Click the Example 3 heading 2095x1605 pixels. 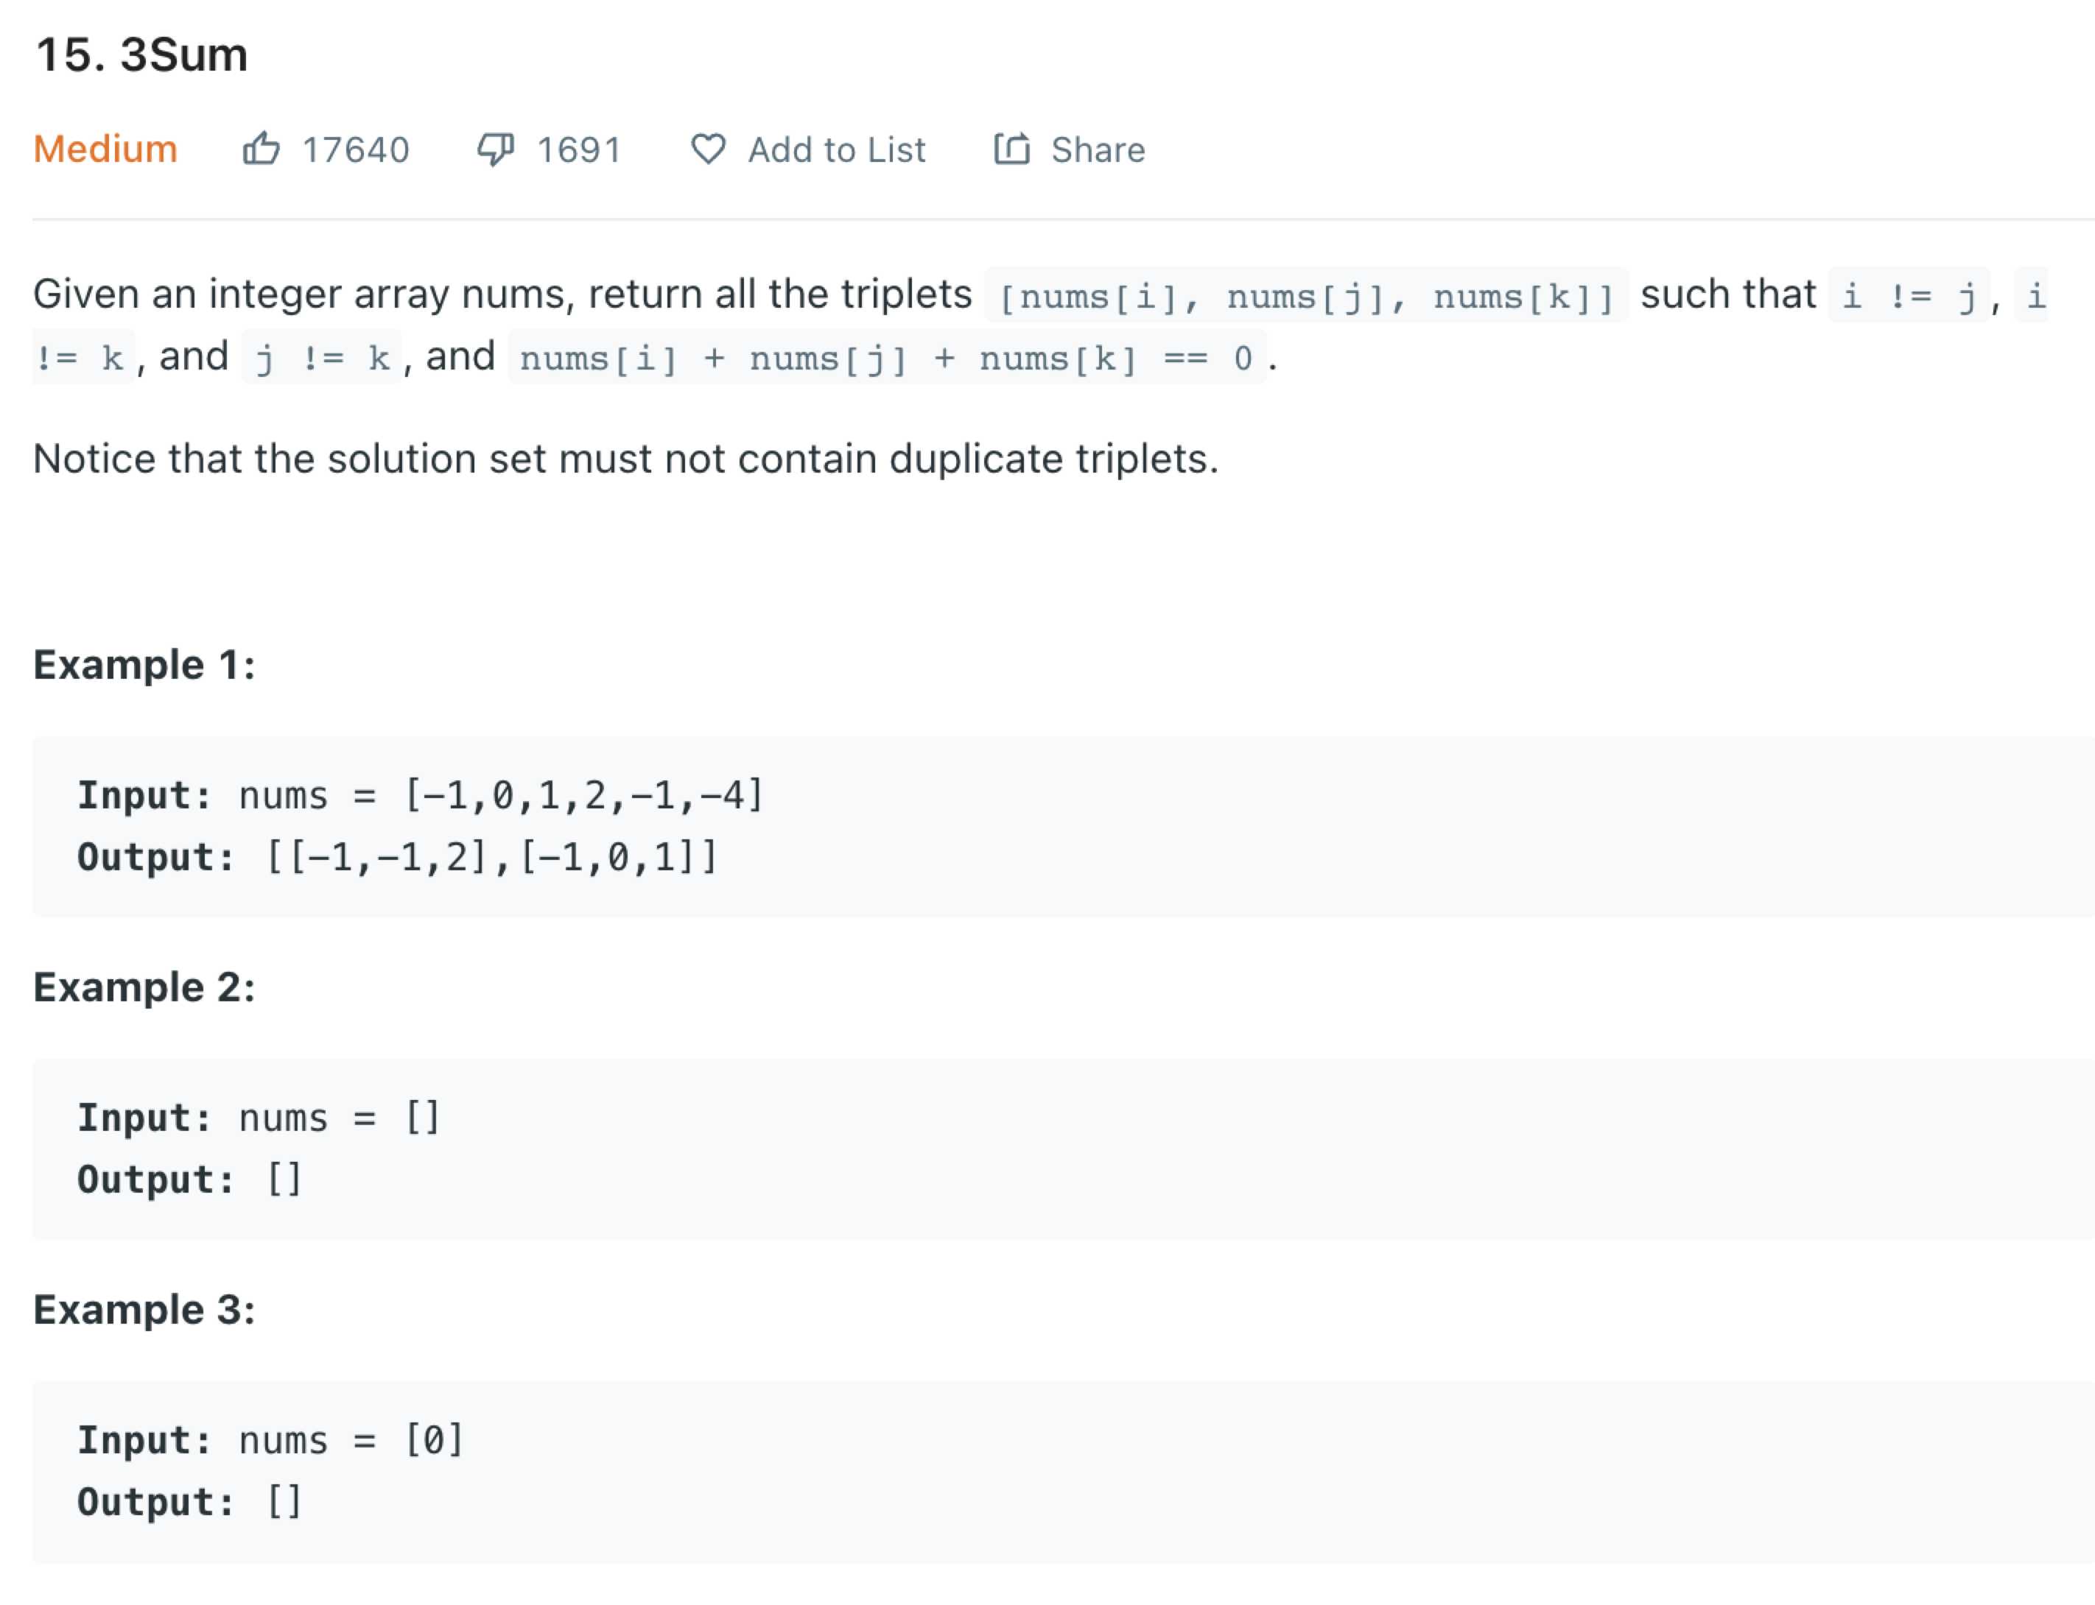click(x=144, y=1309)
